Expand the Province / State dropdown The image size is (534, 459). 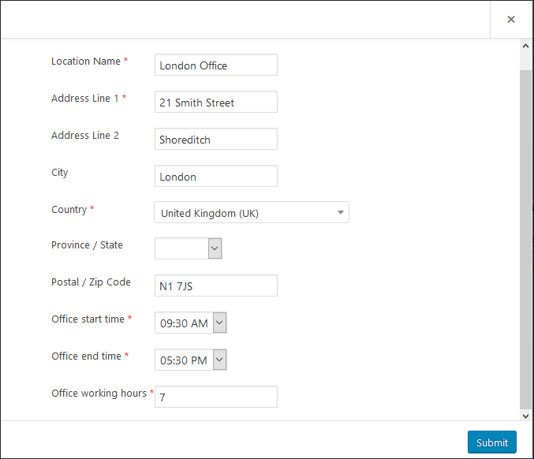pyautogui.click(x=215, y=248)
